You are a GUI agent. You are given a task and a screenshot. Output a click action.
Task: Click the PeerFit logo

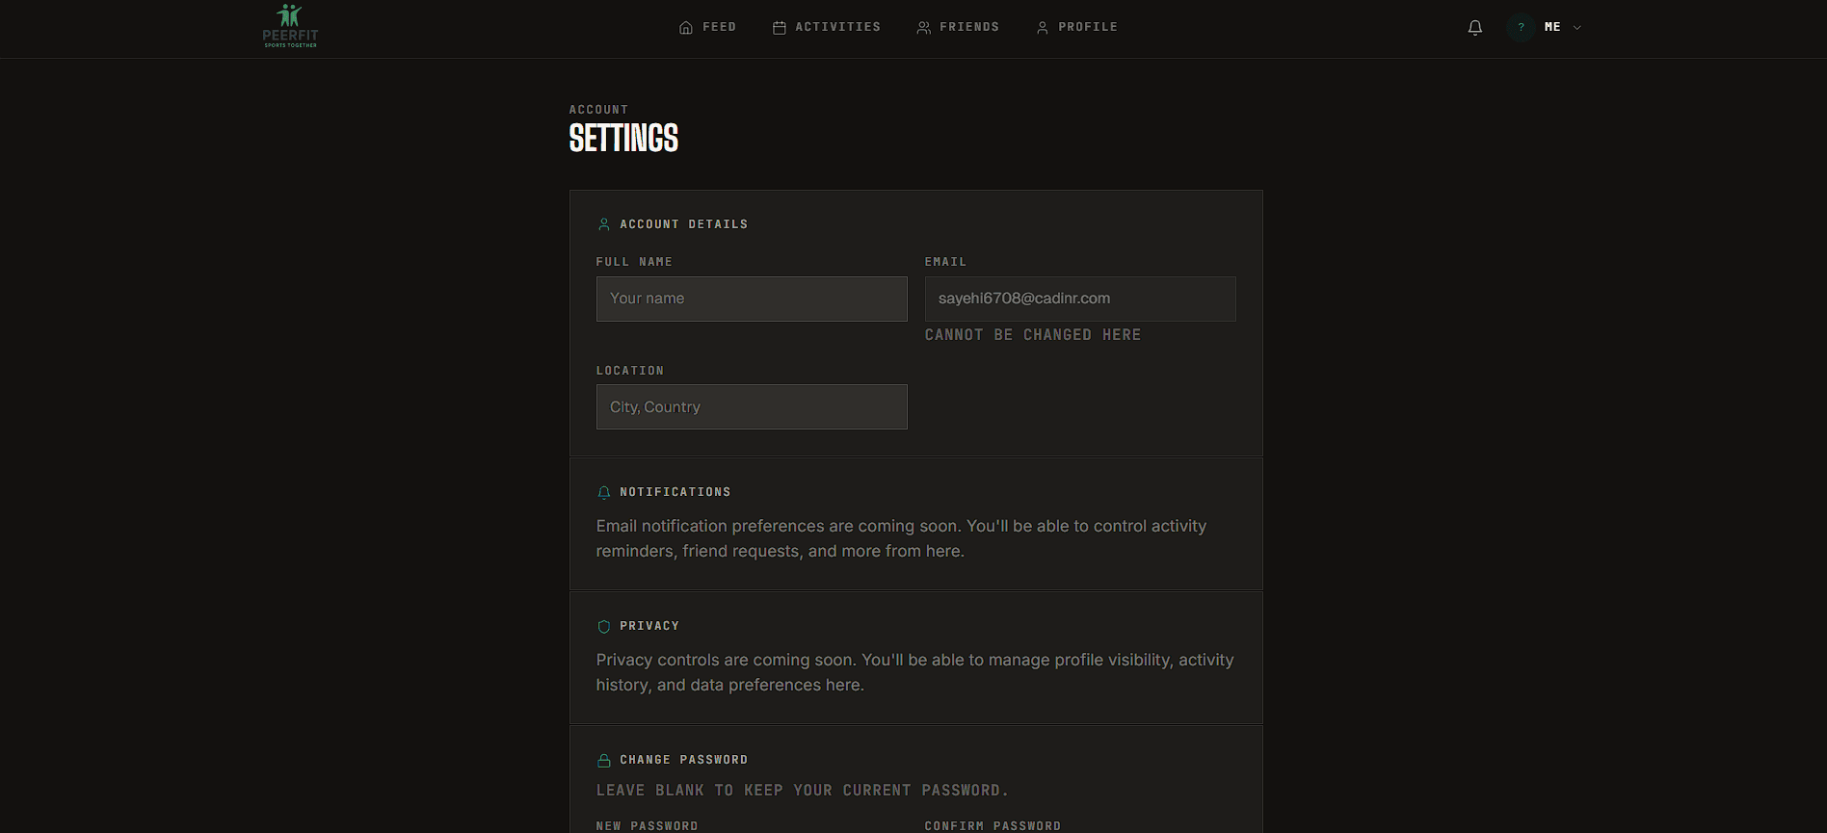point(290,26)
